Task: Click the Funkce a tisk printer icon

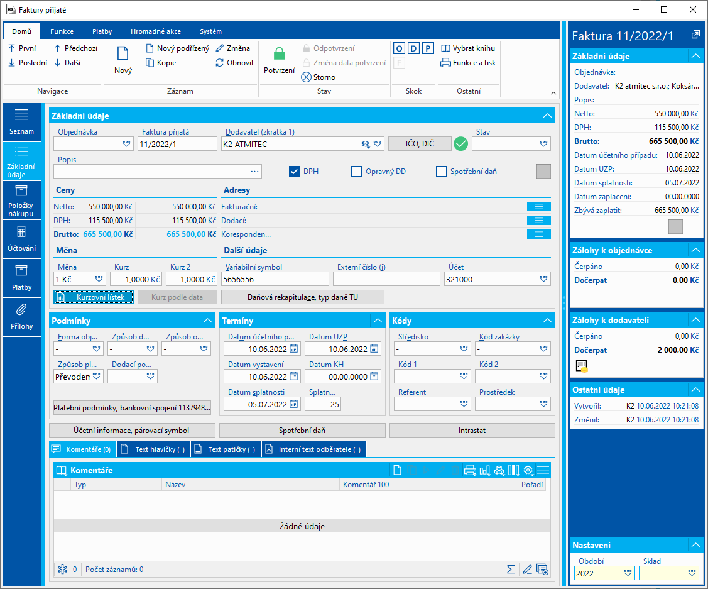Action: coord(445,63)
